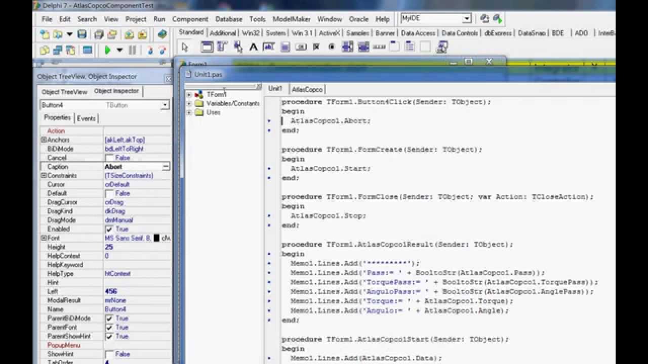
Task: Click the Pause debug icon
Action: (132, 50)
